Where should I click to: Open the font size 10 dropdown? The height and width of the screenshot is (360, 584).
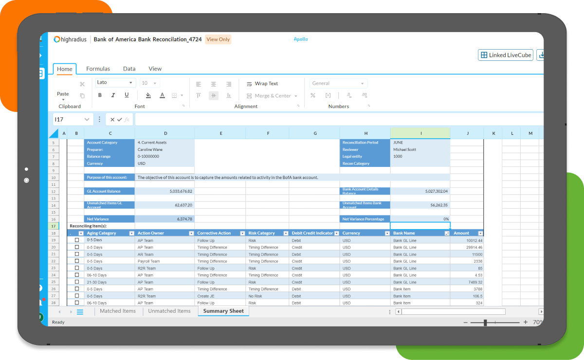pyautogui.click(x=149, y=83)
